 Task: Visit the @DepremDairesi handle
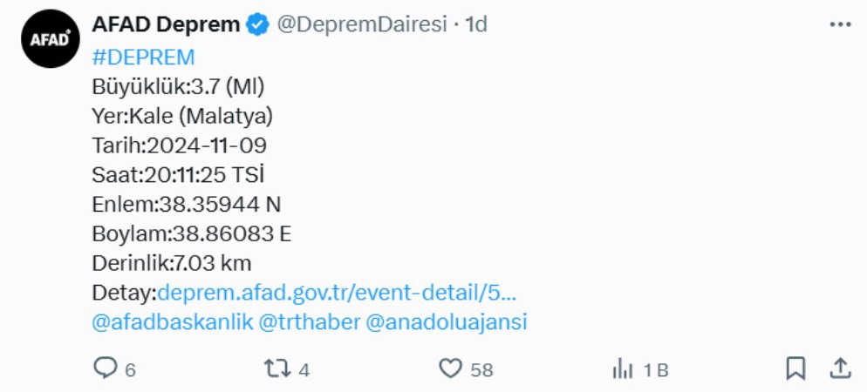click(x=362, y=25)
